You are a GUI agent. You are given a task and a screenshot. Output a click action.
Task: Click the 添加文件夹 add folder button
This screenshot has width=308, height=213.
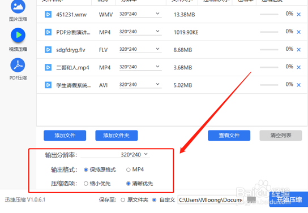tap(117, 136)
